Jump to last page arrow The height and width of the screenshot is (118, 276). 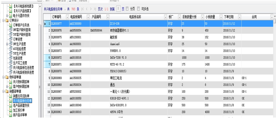click(x=95, y=9)
